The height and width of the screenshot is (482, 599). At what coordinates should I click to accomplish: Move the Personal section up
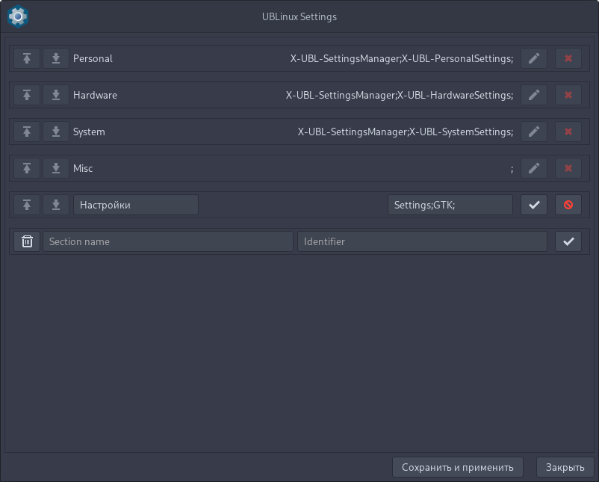pos(27,58)
